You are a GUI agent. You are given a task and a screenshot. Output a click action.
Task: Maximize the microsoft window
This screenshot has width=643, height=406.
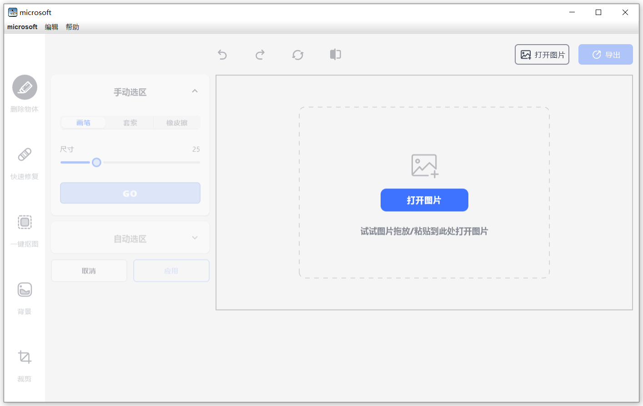(598, 12)
